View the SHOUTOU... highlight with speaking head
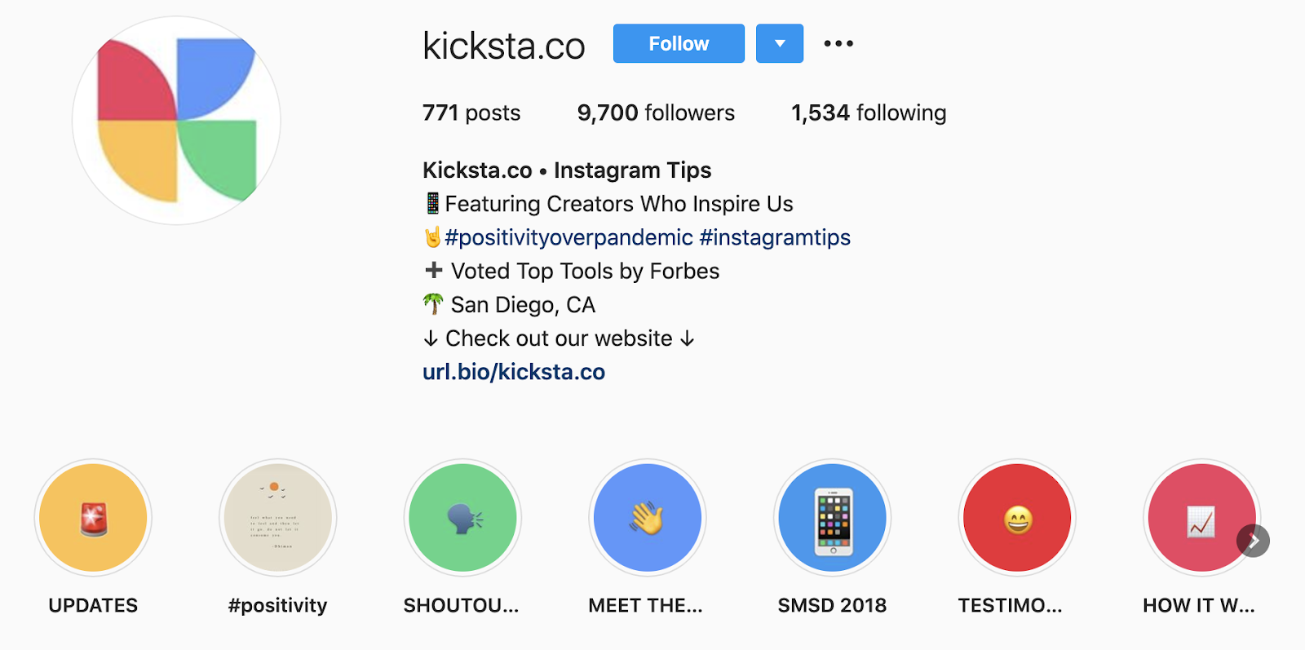Viewport: 1305px width, 650px height. click(462, 518)
